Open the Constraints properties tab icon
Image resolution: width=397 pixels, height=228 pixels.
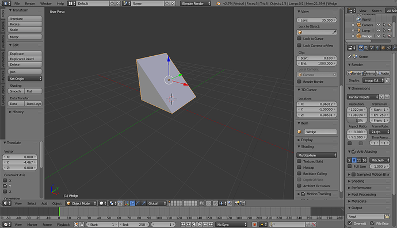tap(388, 48)
